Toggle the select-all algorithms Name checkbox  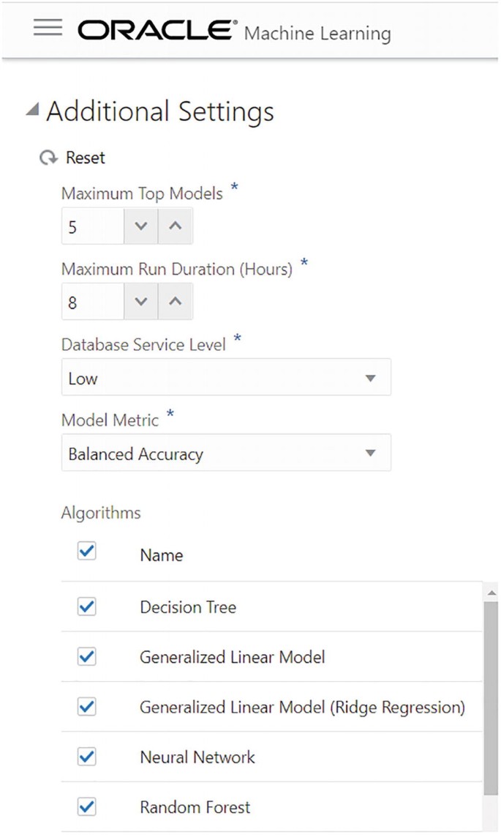pyautogui.click(x=86, y=551)
